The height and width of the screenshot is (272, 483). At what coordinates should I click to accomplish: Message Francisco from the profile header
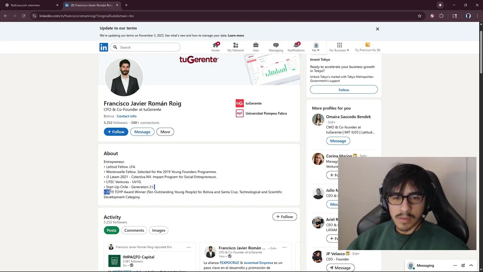(x=142, y=132)
